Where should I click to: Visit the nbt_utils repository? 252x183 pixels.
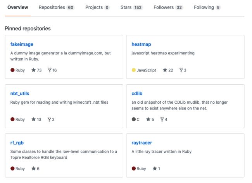point(20,94)
